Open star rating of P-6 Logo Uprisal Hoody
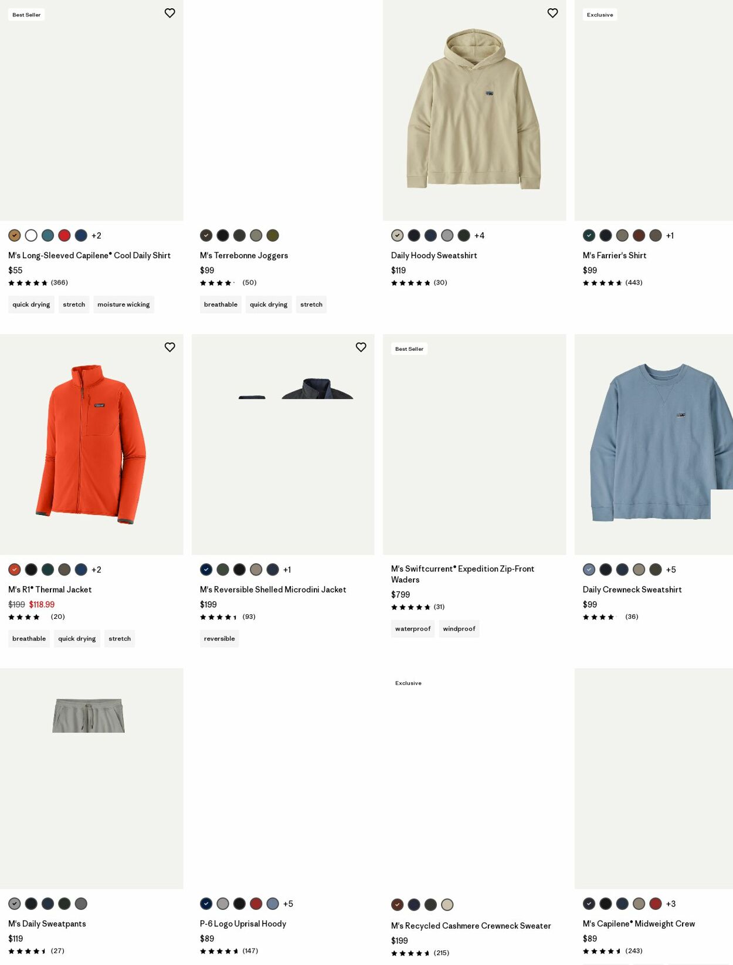This screenshot has height=965, width=733. coord(229,951)
